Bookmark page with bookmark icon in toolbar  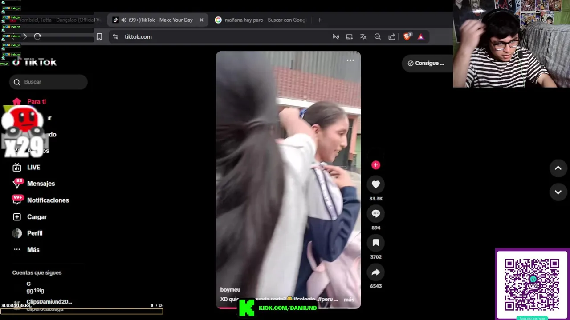(99, 37)
